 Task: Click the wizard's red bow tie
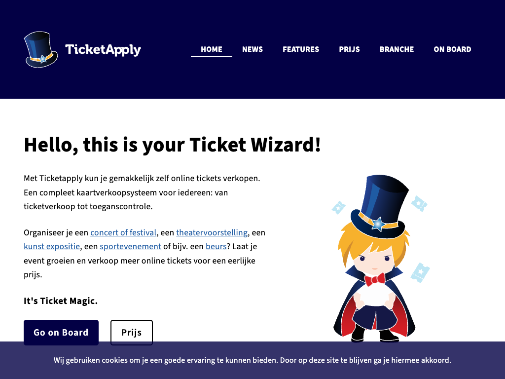pyautogui.click(x=375, y=279)
